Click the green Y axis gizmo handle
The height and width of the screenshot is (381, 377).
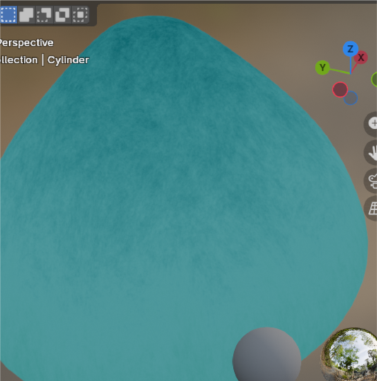pos(322,68)
